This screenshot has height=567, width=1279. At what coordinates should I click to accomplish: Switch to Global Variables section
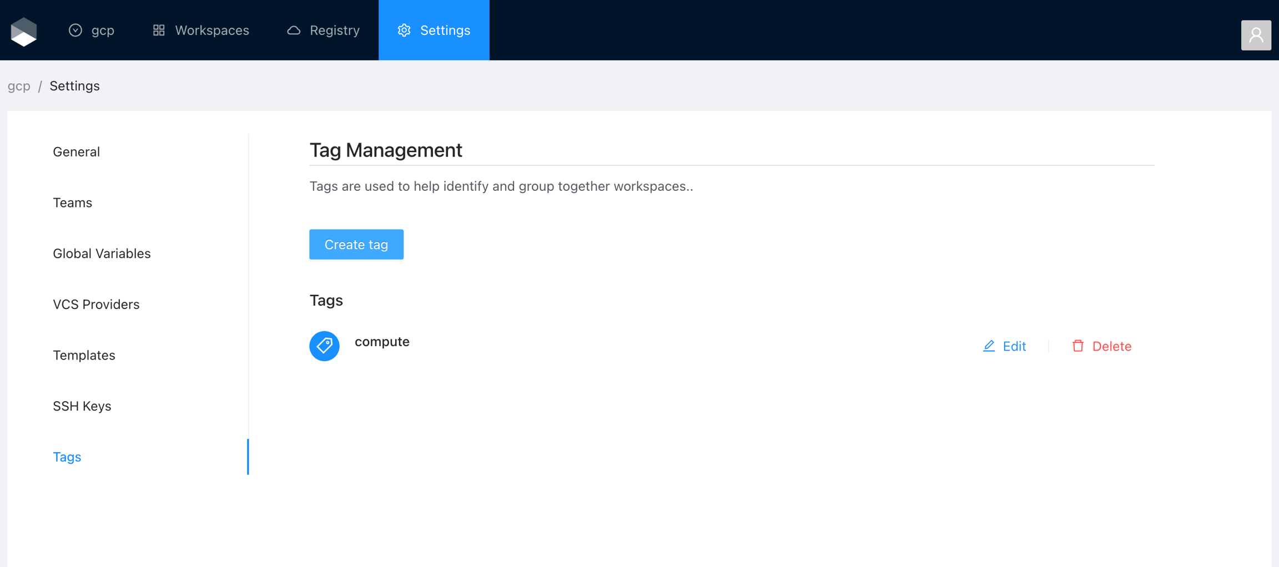pyautogui.click(x=102, y=254)
